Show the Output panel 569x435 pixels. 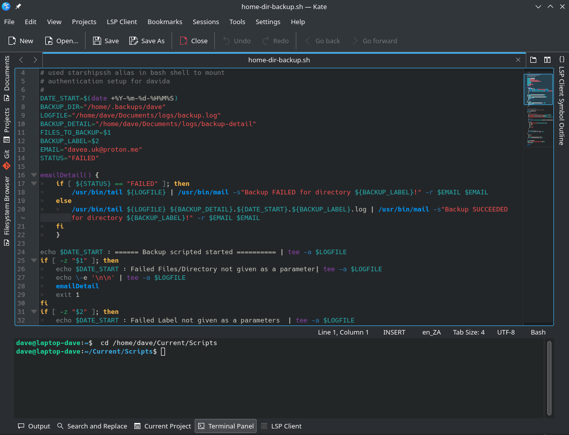click(34, 426)
